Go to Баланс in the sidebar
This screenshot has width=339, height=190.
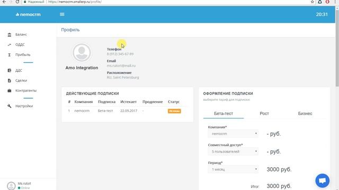pyautogui.click(x=21, y=35)
